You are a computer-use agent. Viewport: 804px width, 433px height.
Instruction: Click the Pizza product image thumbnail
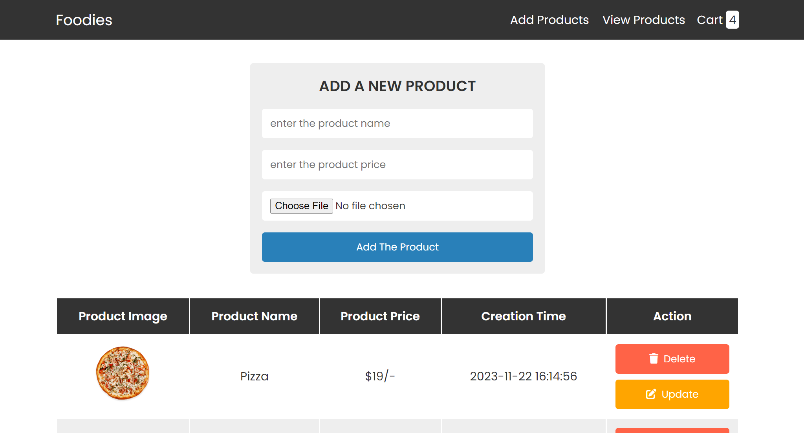[123, 373]
